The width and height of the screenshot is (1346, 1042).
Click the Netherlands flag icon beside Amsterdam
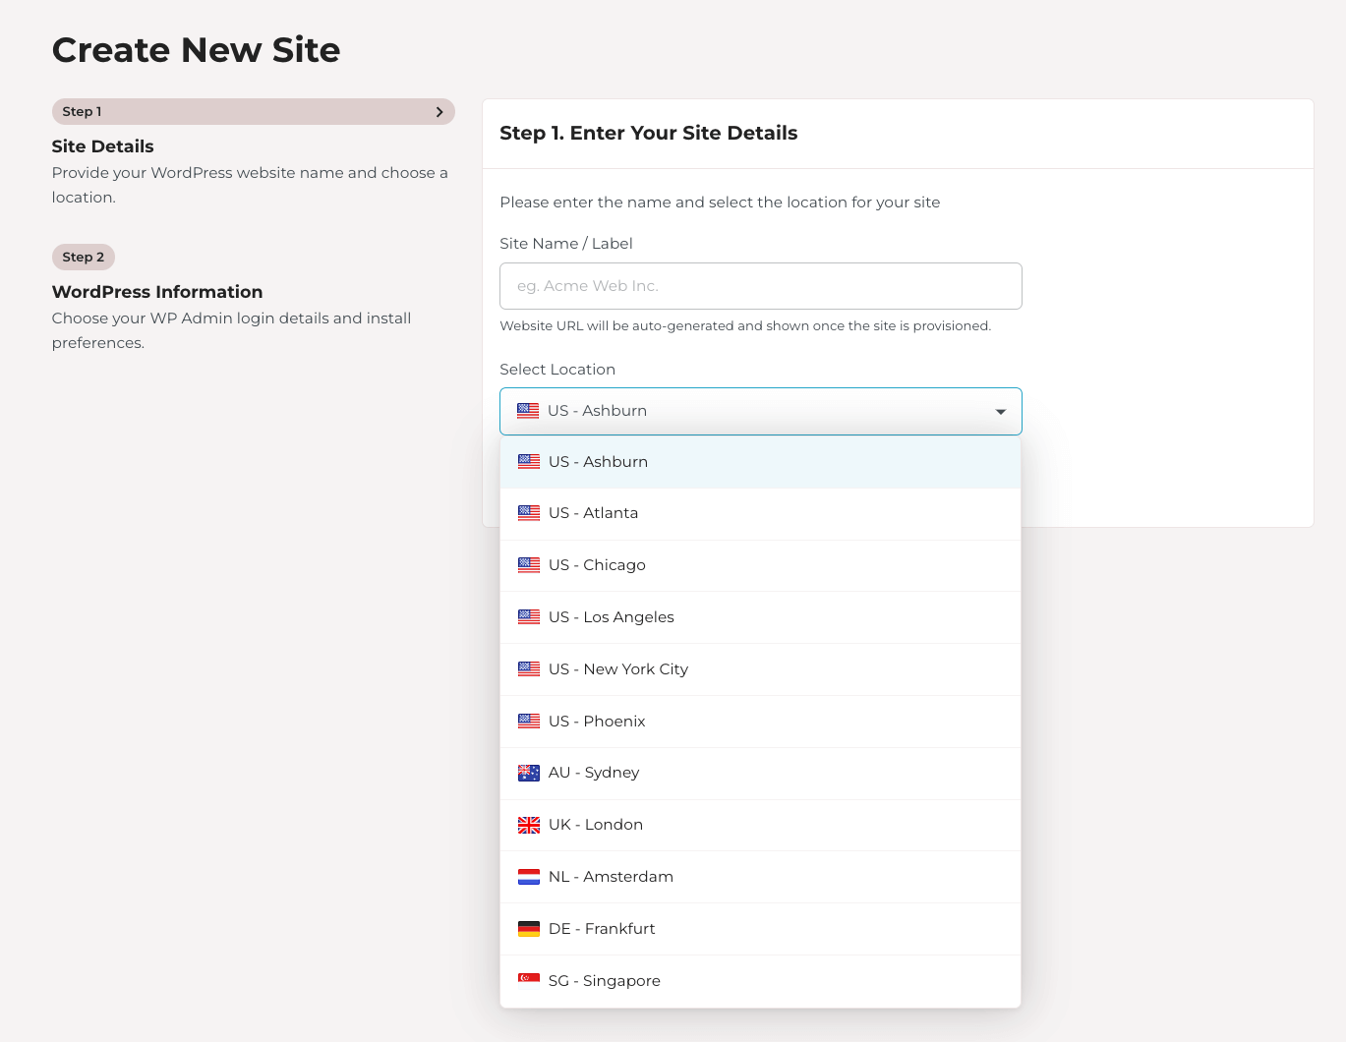click(x=529, y=877)
